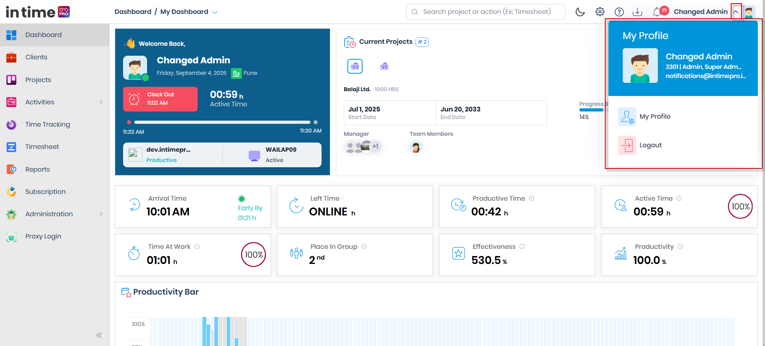Click the +1 manager avatars badge
The height and width of the screenshot is (346, 765).
(x=375, y=147)
